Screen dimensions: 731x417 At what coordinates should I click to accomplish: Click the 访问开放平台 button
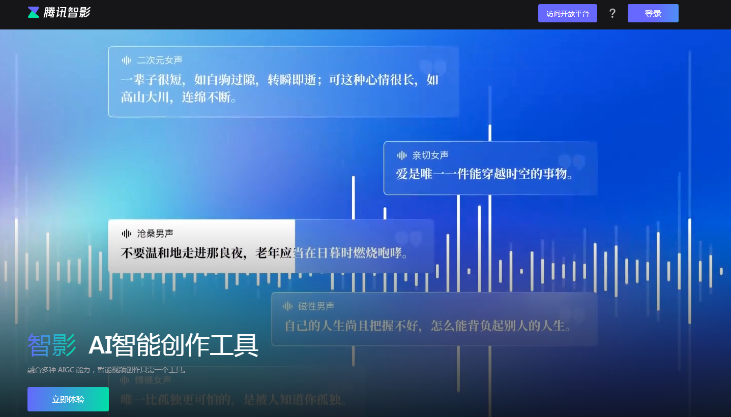tap(567, 13)
